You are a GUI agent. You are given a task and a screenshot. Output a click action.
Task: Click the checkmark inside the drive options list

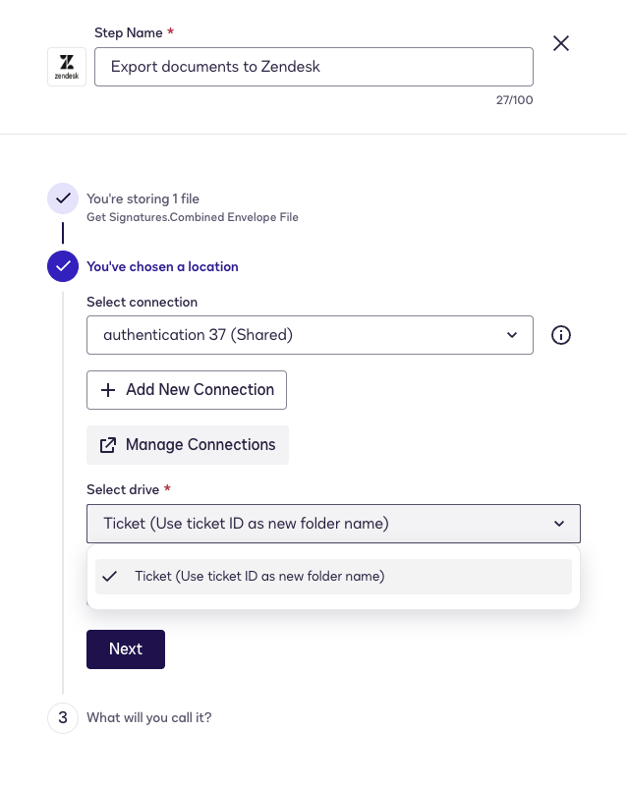tap(109, 577)
